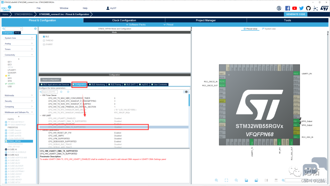Toggle the split vertical view icon

click(266, 180)
